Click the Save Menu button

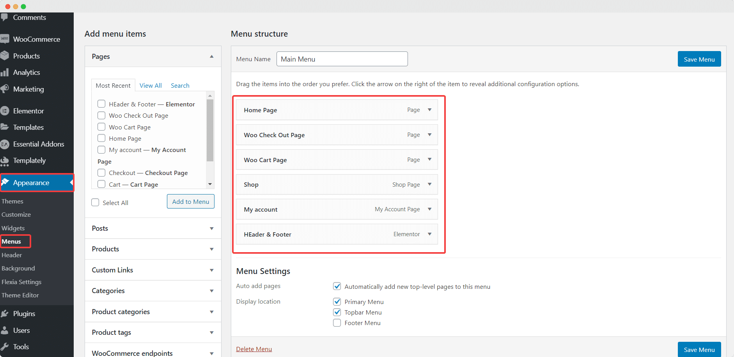(x=699, y=59)
